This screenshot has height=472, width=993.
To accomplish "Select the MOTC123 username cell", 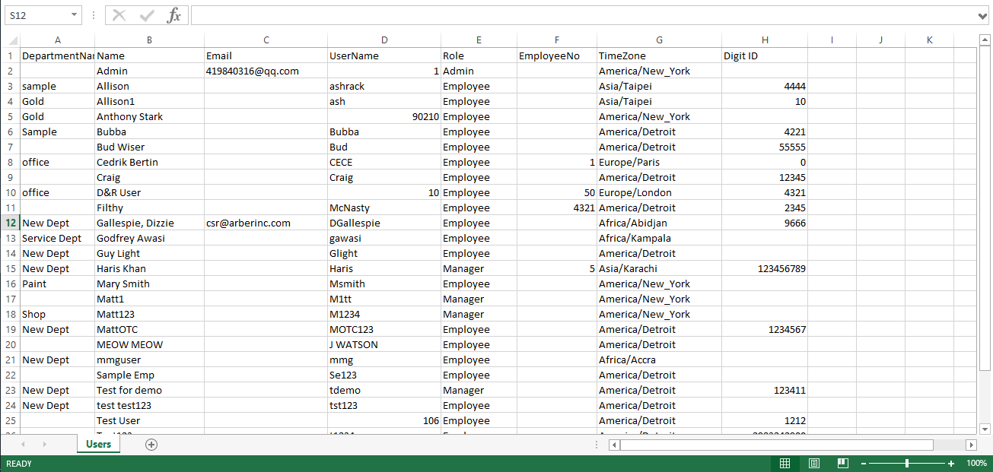I will [384, 329].
